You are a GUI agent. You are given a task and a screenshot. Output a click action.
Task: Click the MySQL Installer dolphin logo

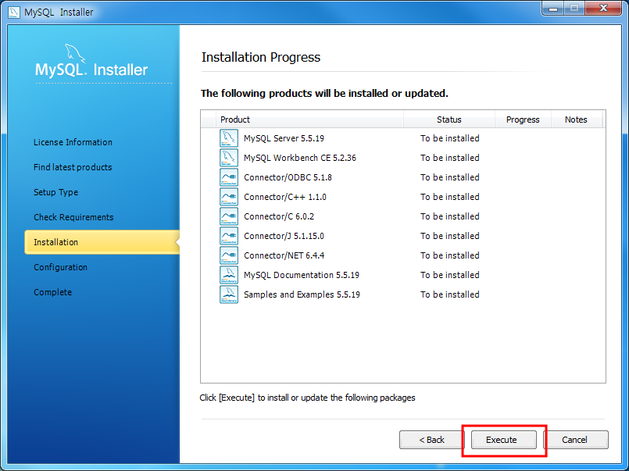[75, 53]
